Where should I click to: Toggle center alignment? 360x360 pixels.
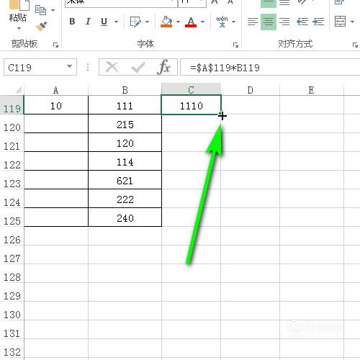pos(269,22)
